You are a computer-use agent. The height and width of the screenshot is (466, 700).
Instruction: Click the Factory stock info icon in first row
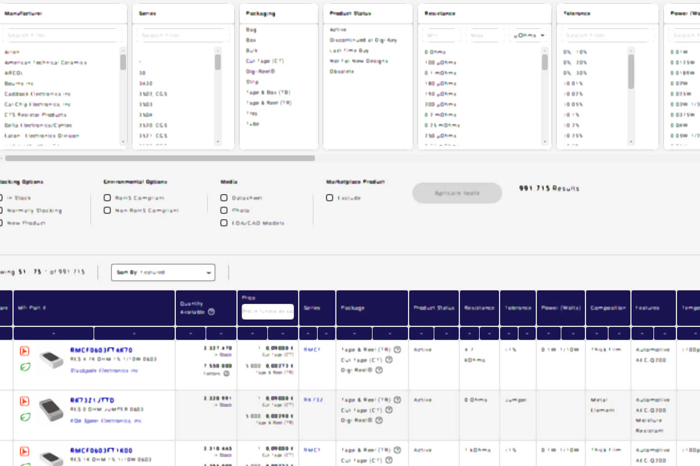point(227,374)
